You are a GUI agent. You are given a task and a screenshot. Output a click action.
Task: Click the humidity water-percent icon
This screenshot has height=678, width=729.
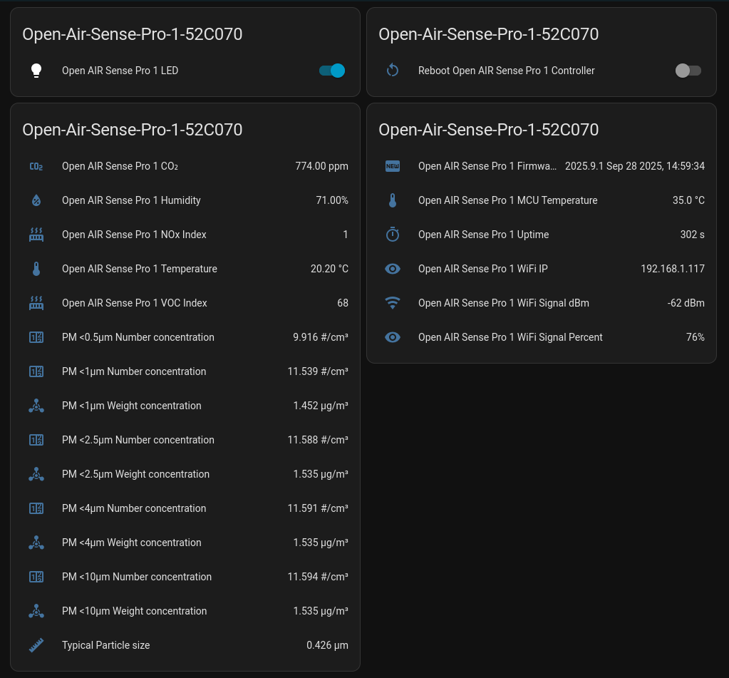pyautogui.click(x=36, y=200)
